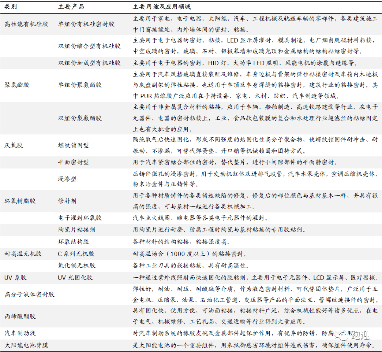The image size is (382, 352).
Task: Click the usage text 各种材料的结构粘接，粘接强度高
Action: [x=181, y=242]
